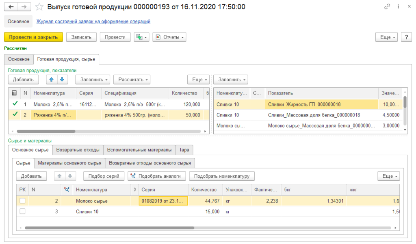Move product row down with blue arrow
The height and width of the screenshot is (244, 416).
click(62, 79)
